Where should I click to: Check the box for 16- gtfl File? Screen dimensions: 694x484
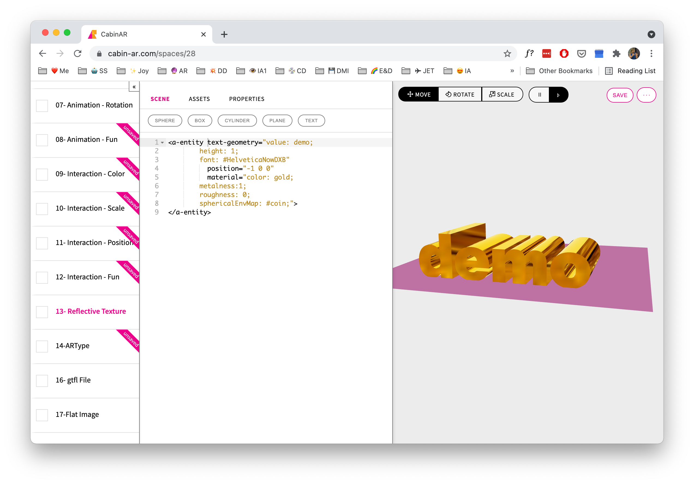point(42,381)
